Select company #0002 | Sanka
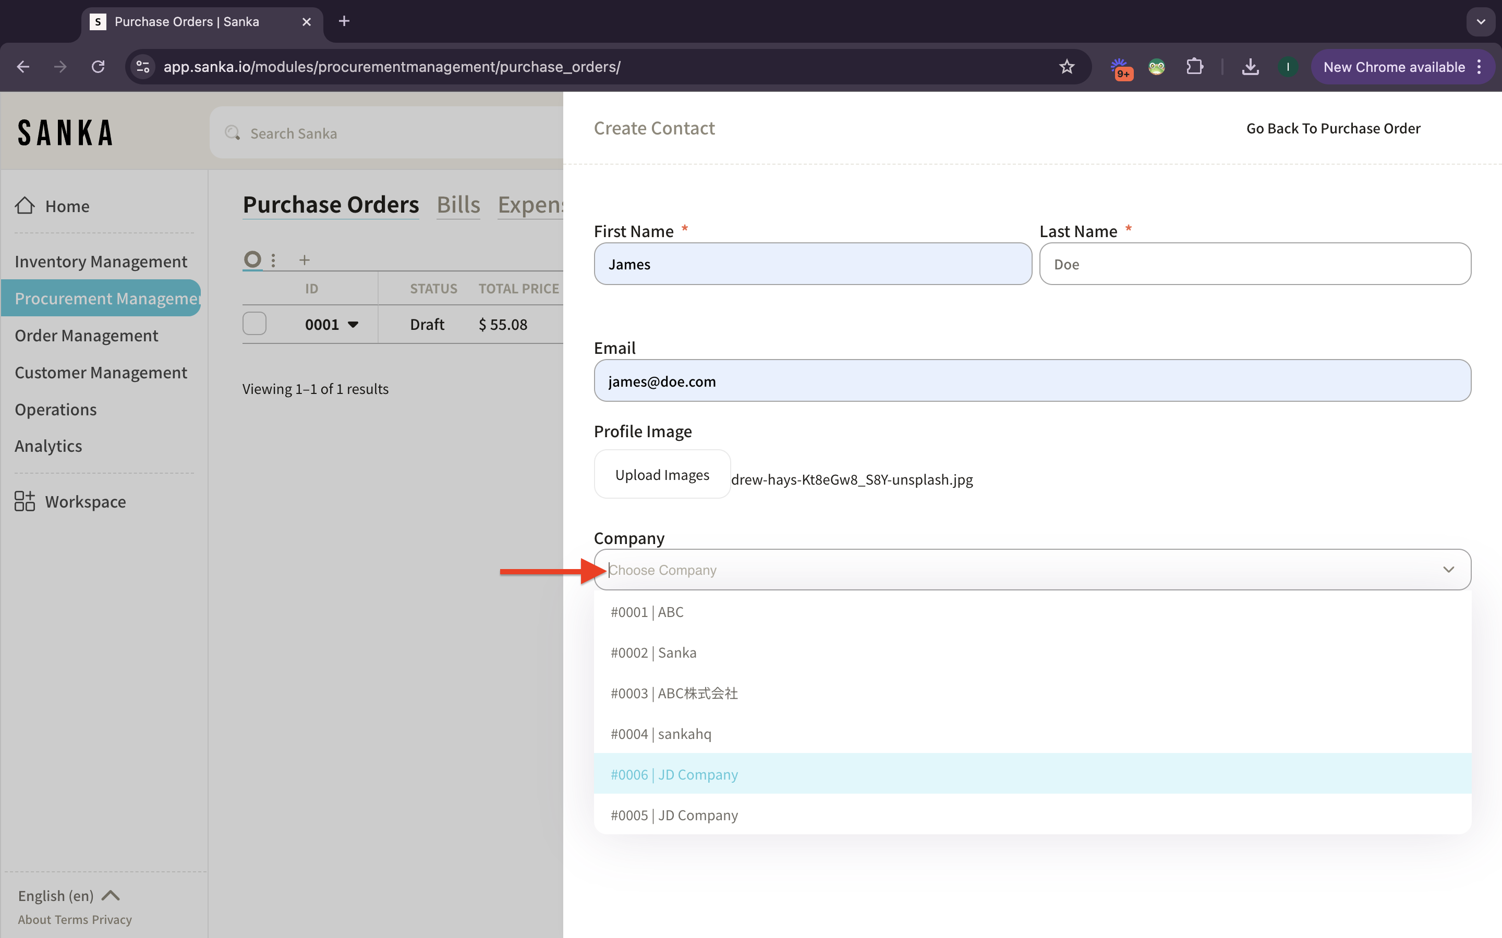This screenshot has height=938, width=1502. (1032, 652)
